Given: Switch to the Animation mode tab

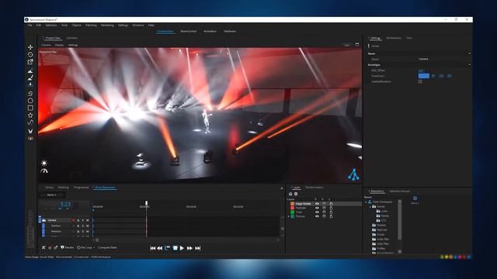Looking at the screenshot, I should [x=210, y=31].
